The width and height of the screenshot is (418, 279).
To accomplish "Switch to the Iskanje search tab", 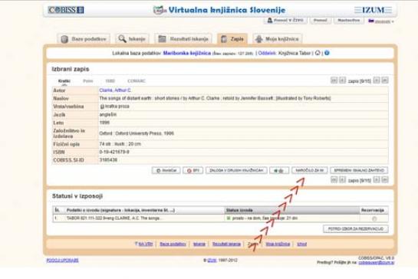I will [132, 39].
